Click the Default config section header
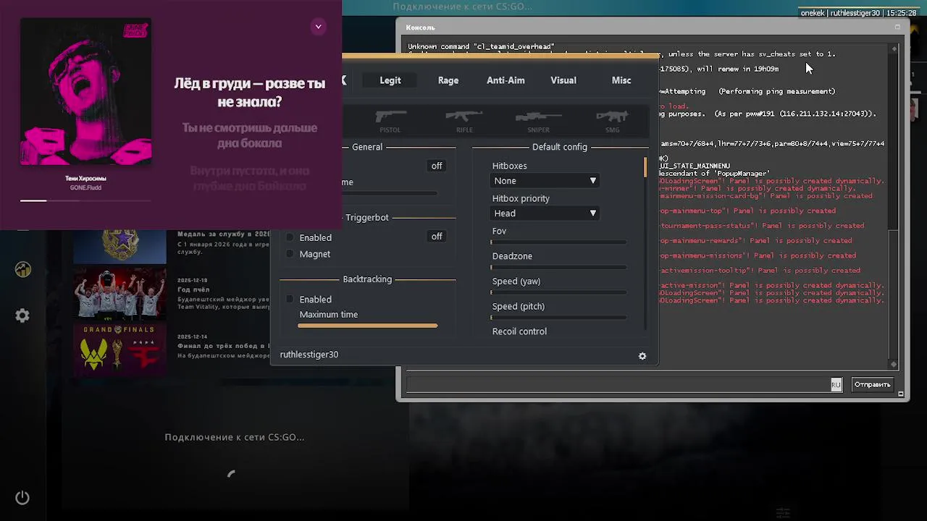 pyautogui.click(x=560, y=147)
